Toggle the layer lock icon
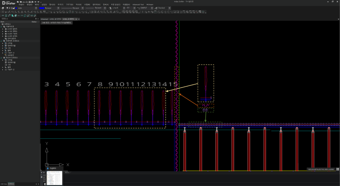The image size is (340, 186). pyautogui.click(x=14, y=8)
